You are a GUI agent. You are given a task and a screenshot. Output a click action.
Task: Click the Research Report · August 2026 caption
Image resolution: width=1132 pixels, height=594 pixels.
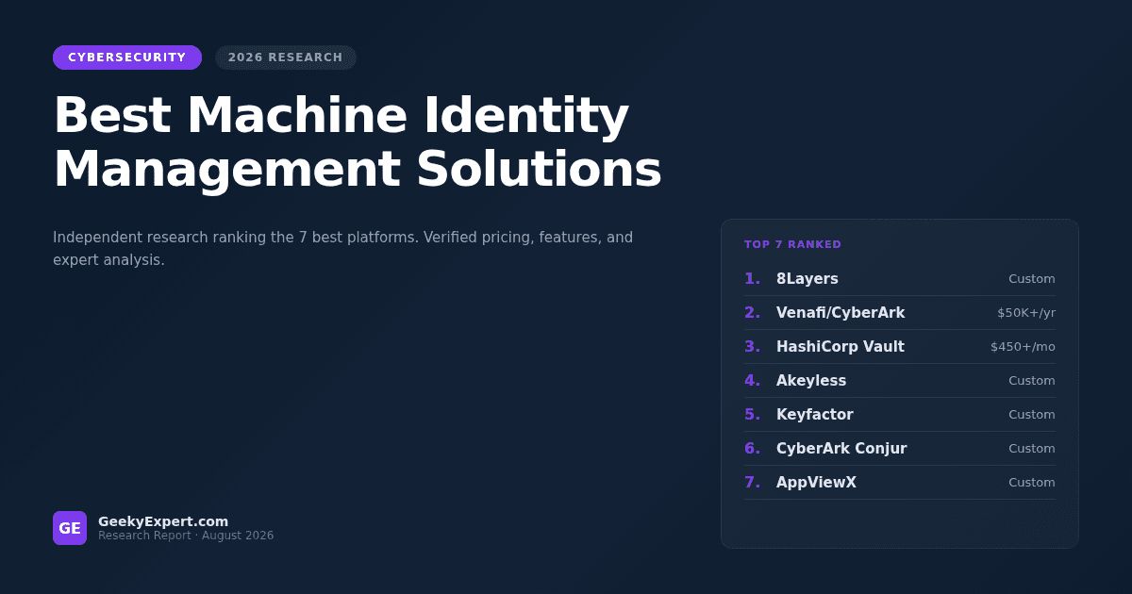click(x=186, y=536)
